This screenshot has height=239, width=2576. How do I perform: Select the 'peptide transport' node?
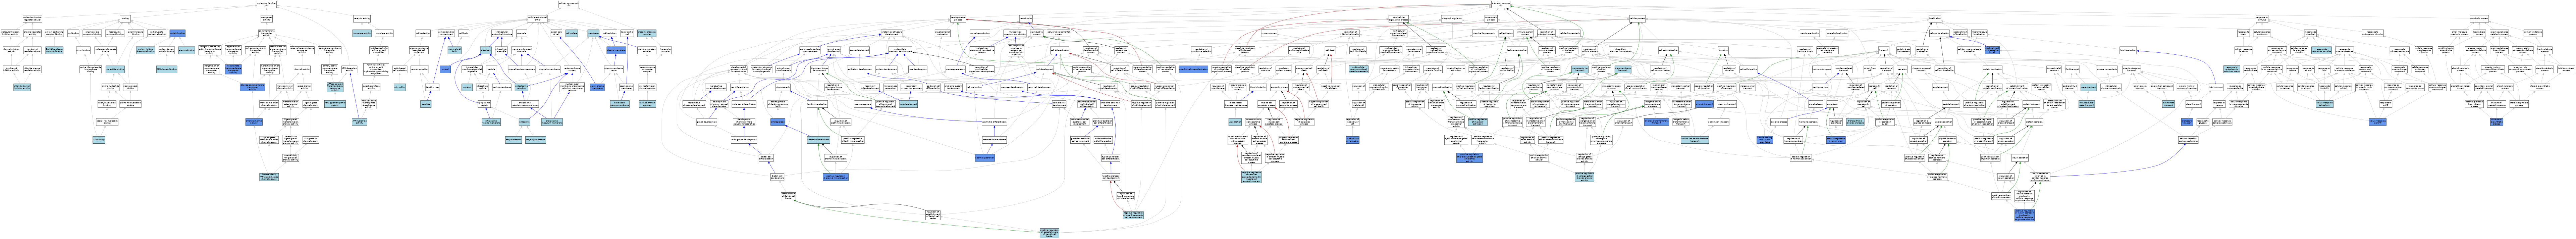(1951, 104)
